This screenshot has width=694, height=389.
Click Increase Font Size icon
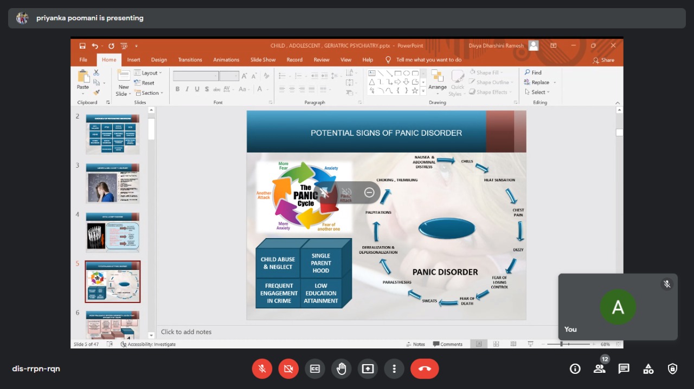tap(245, 76)
